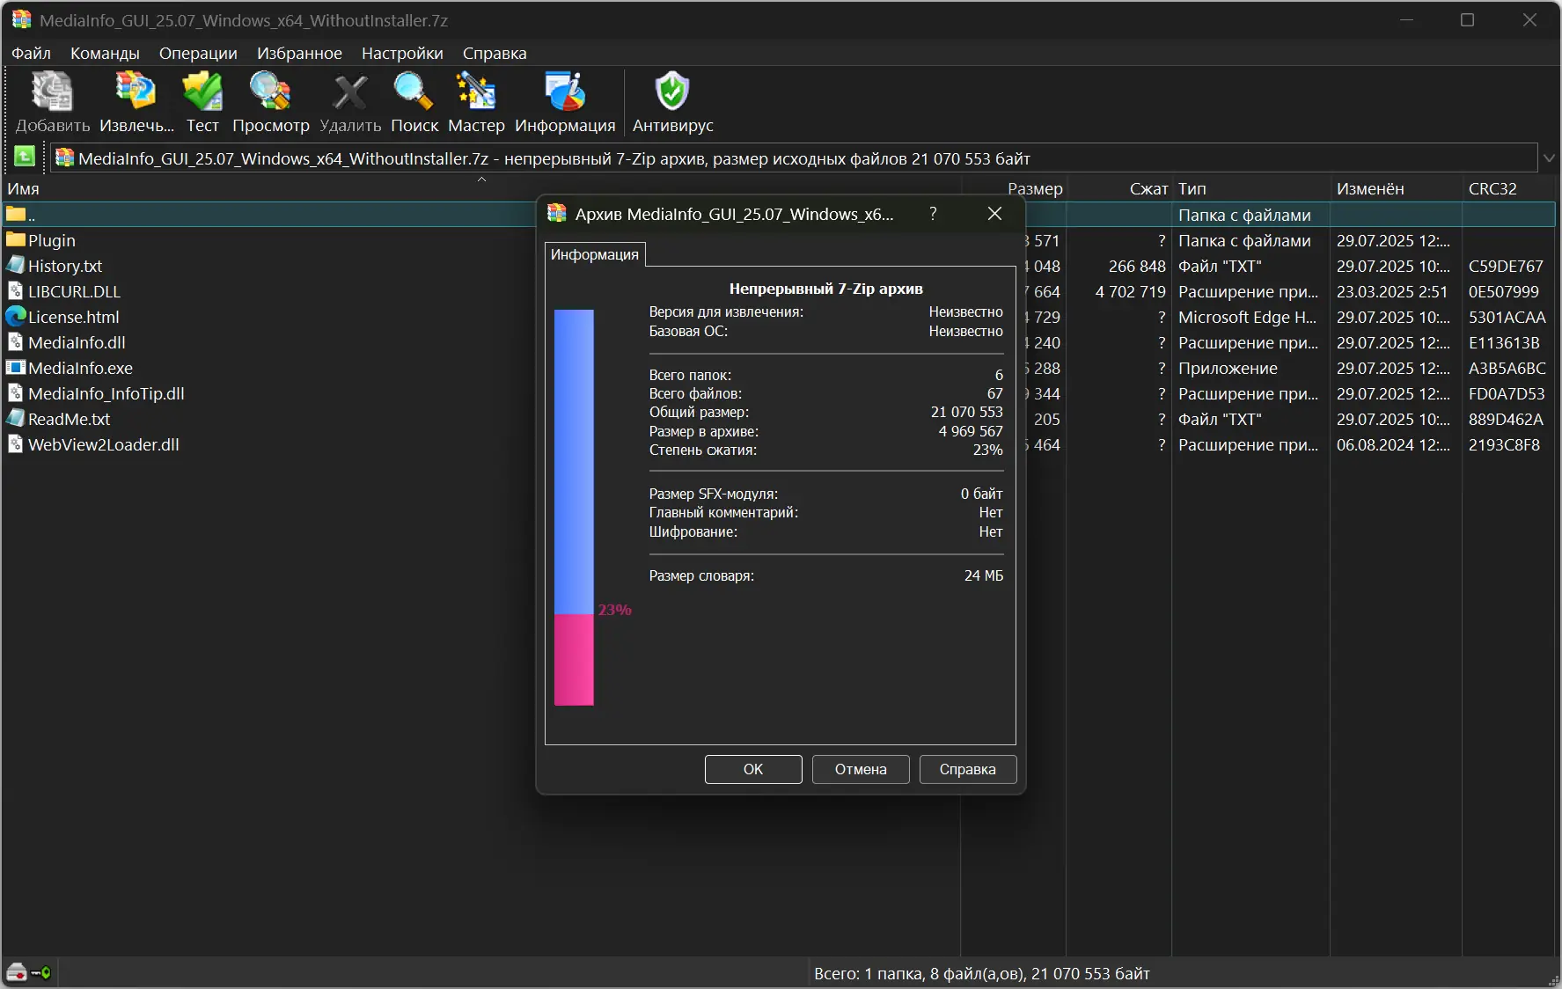The width and height of the screenshot is (1562, 989).
Task: Select the Plugin folder icon
Action: (16, 240)
